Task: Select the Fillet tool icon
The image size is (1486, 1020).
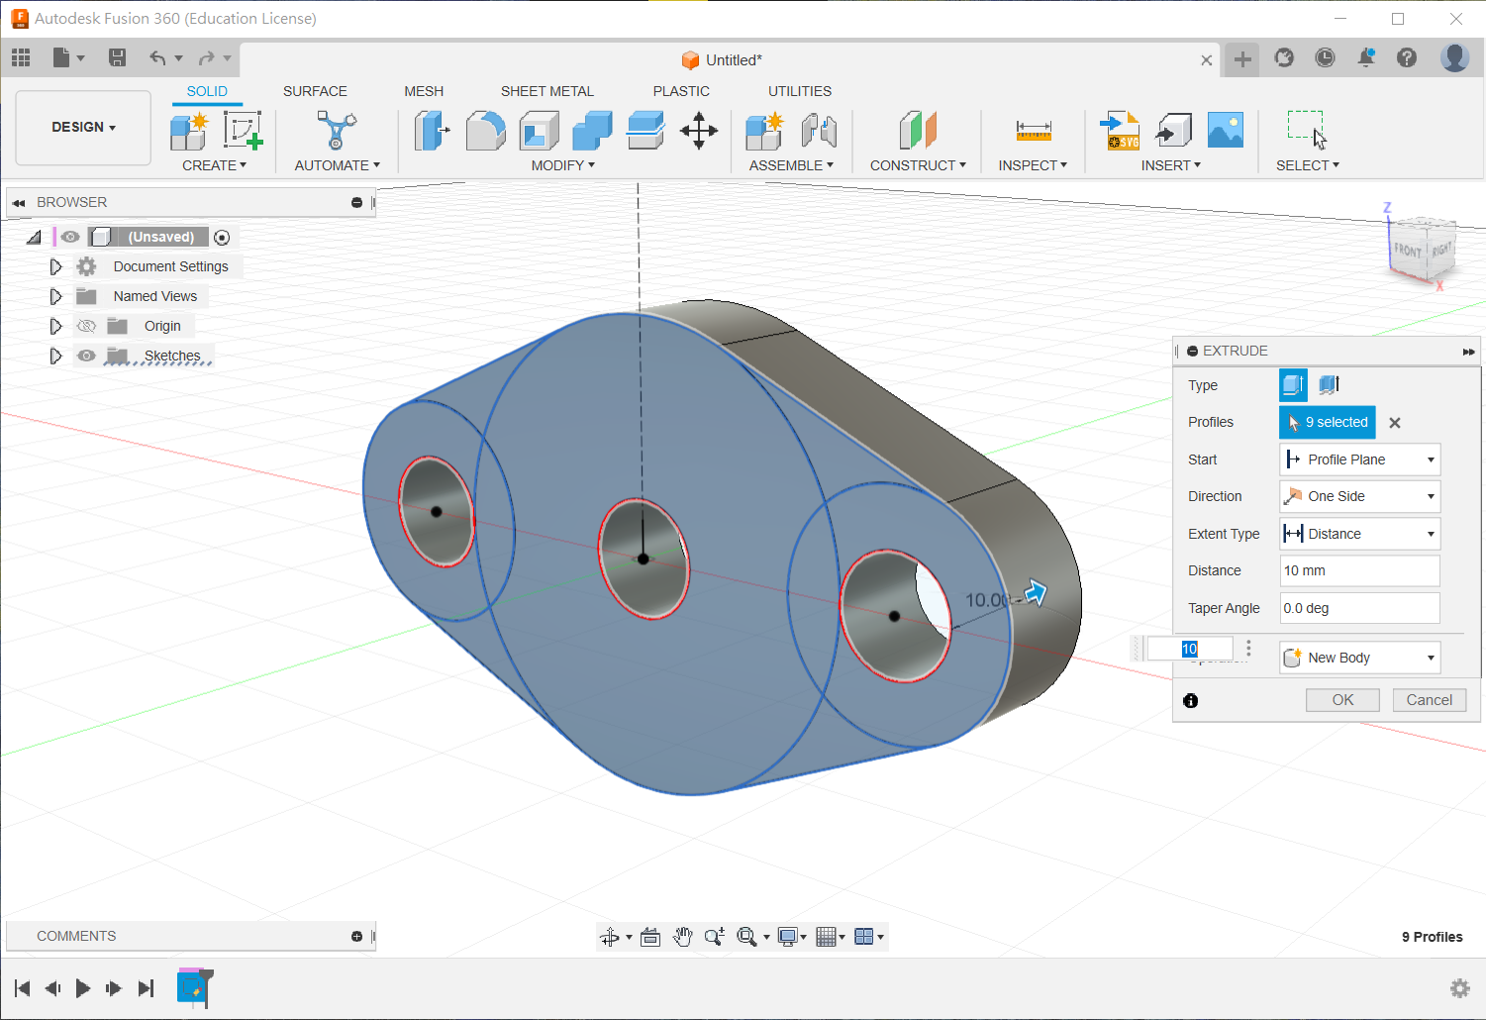Action: (485, 131)
